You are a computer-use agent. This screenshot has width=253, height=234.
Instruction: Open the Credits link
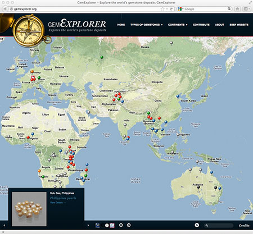point(244,226)
